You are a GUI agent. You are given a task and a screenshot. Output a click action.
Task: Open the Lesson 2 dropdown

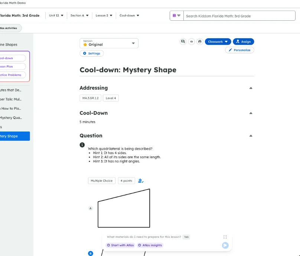tap(104, 16)
